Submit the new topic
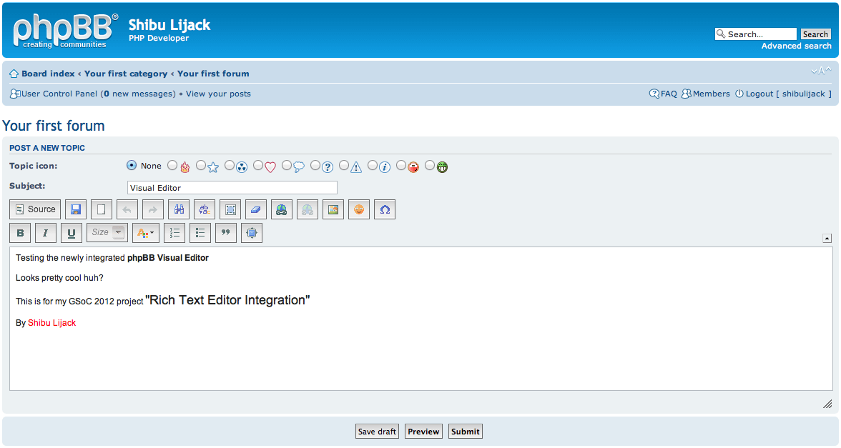 464,431
